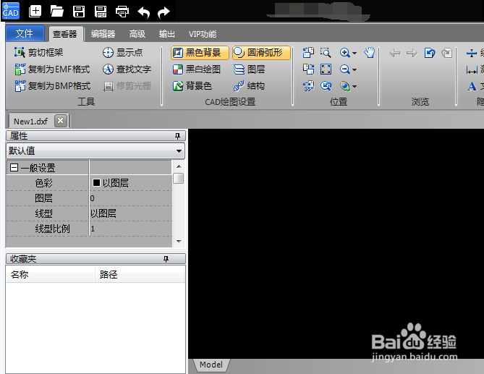
Task: Go to next view arrow
Action: [412, 53]
